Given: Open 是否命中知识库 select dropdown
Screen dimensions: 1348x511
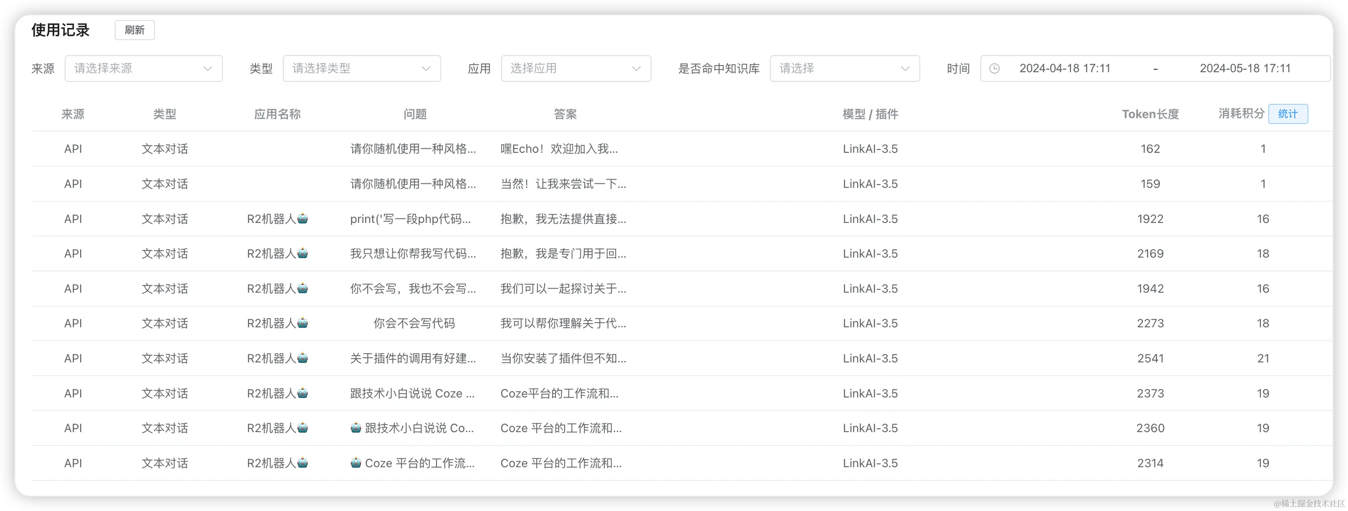Looking at the screenshot, I should click(844, 69).
